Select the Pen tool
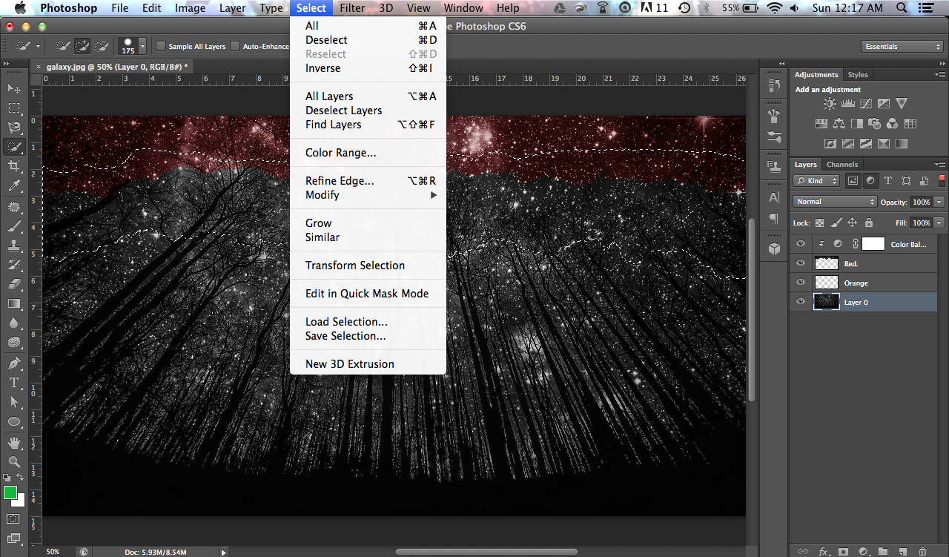Viewport: 949px width, 557px height. click(x=14, y=363)
